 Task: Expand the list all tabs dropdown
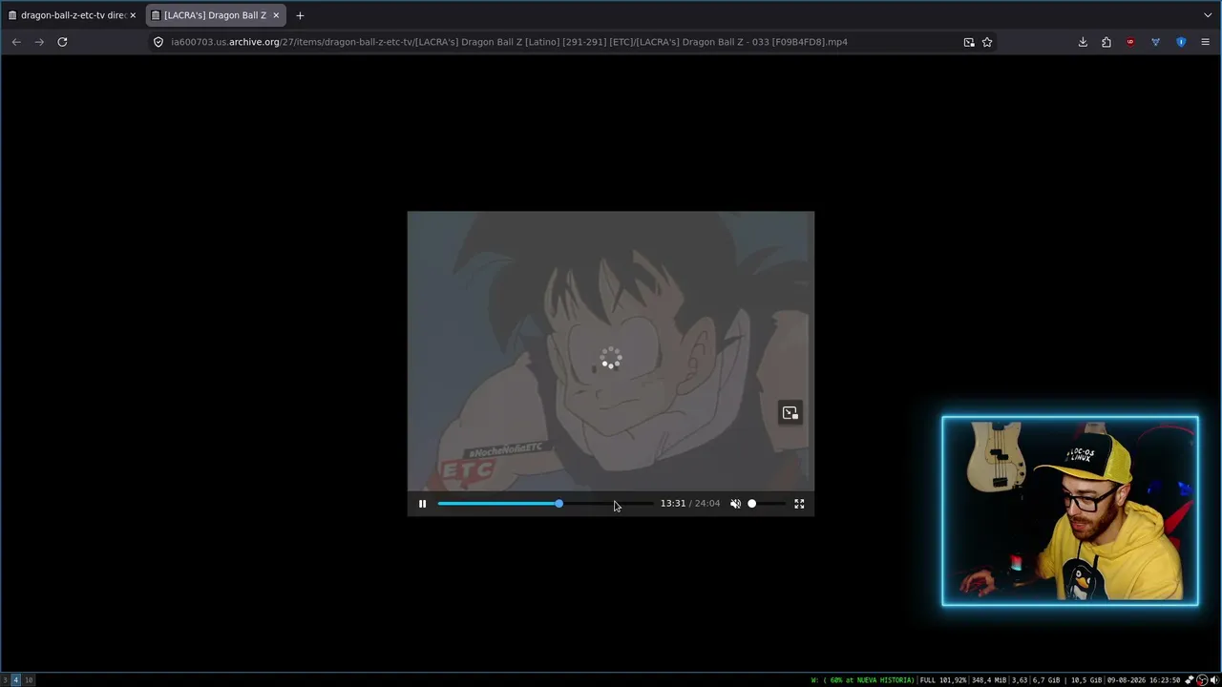1208,15
